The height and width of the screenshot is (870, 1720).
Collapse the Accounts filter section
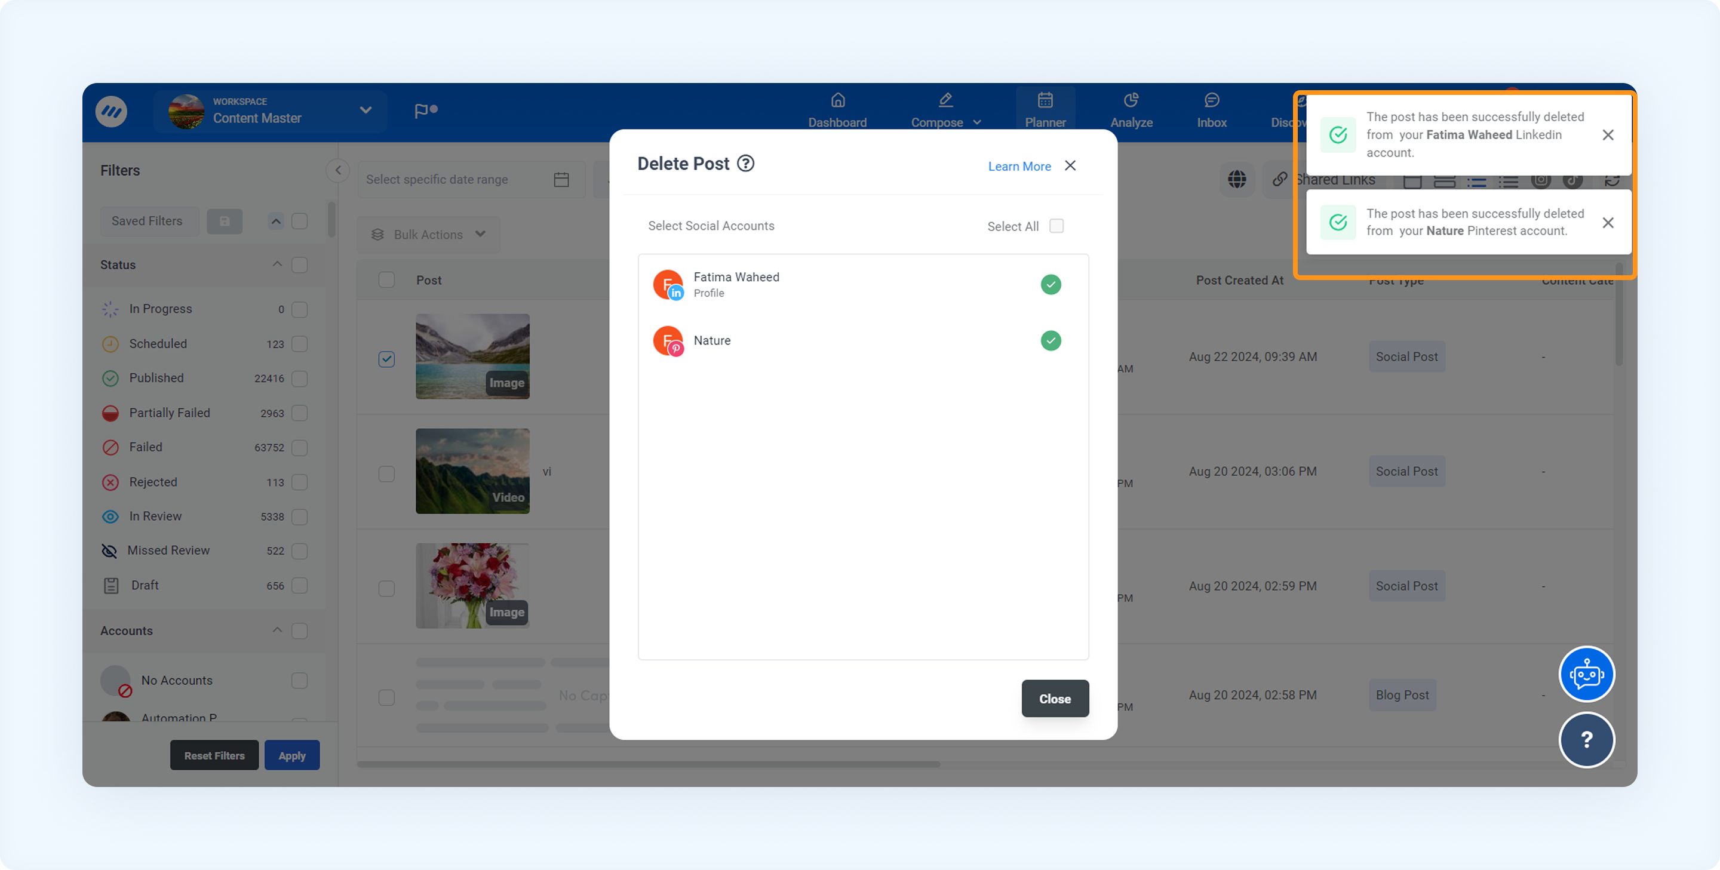coord(277,631)
